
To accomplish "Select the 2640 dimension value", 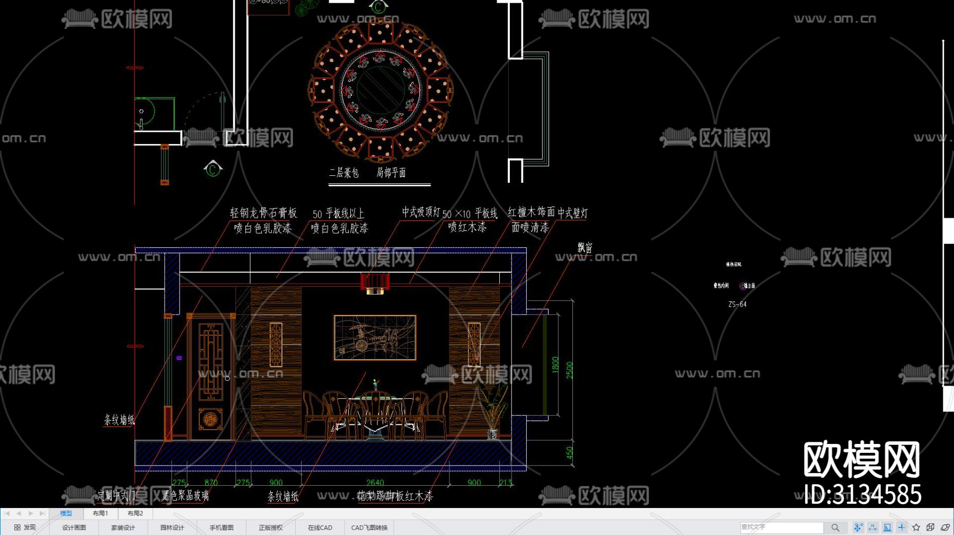I will (x=375, y=483).
